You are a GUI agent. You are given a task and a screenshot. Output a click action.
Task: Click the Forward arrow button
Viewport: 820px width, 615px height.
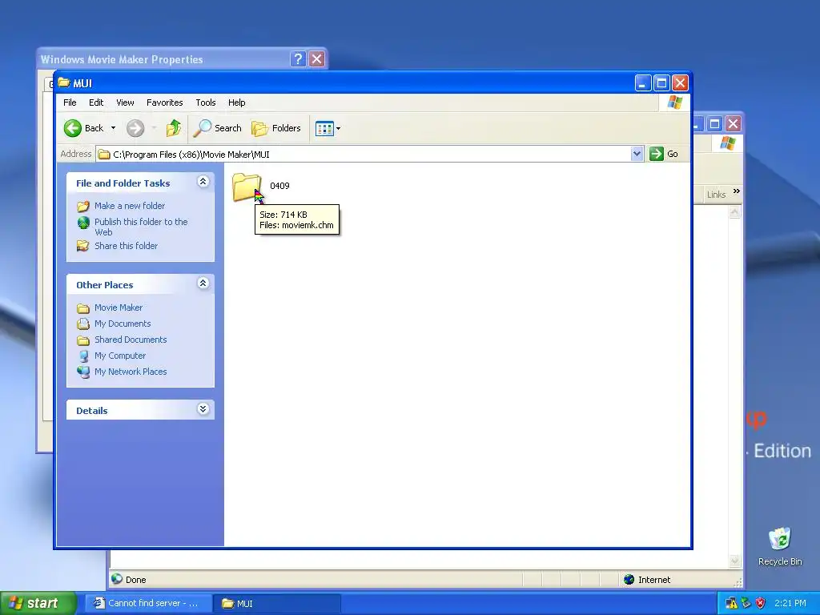tap(135, 128)
